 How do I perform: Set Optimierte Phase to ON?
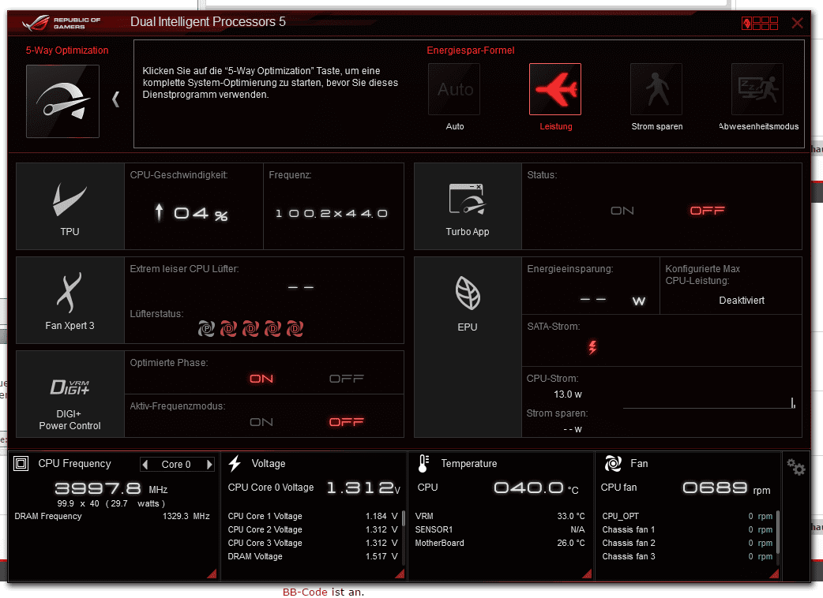click(x=261, y=379)
